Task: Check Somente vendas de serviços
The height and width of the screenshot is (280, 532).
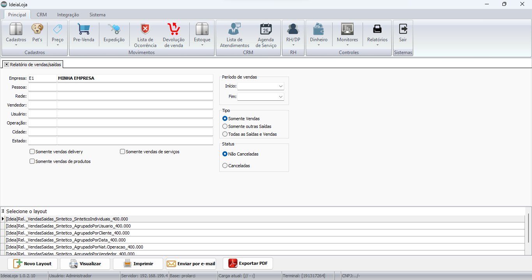Action: coord(123,152)
